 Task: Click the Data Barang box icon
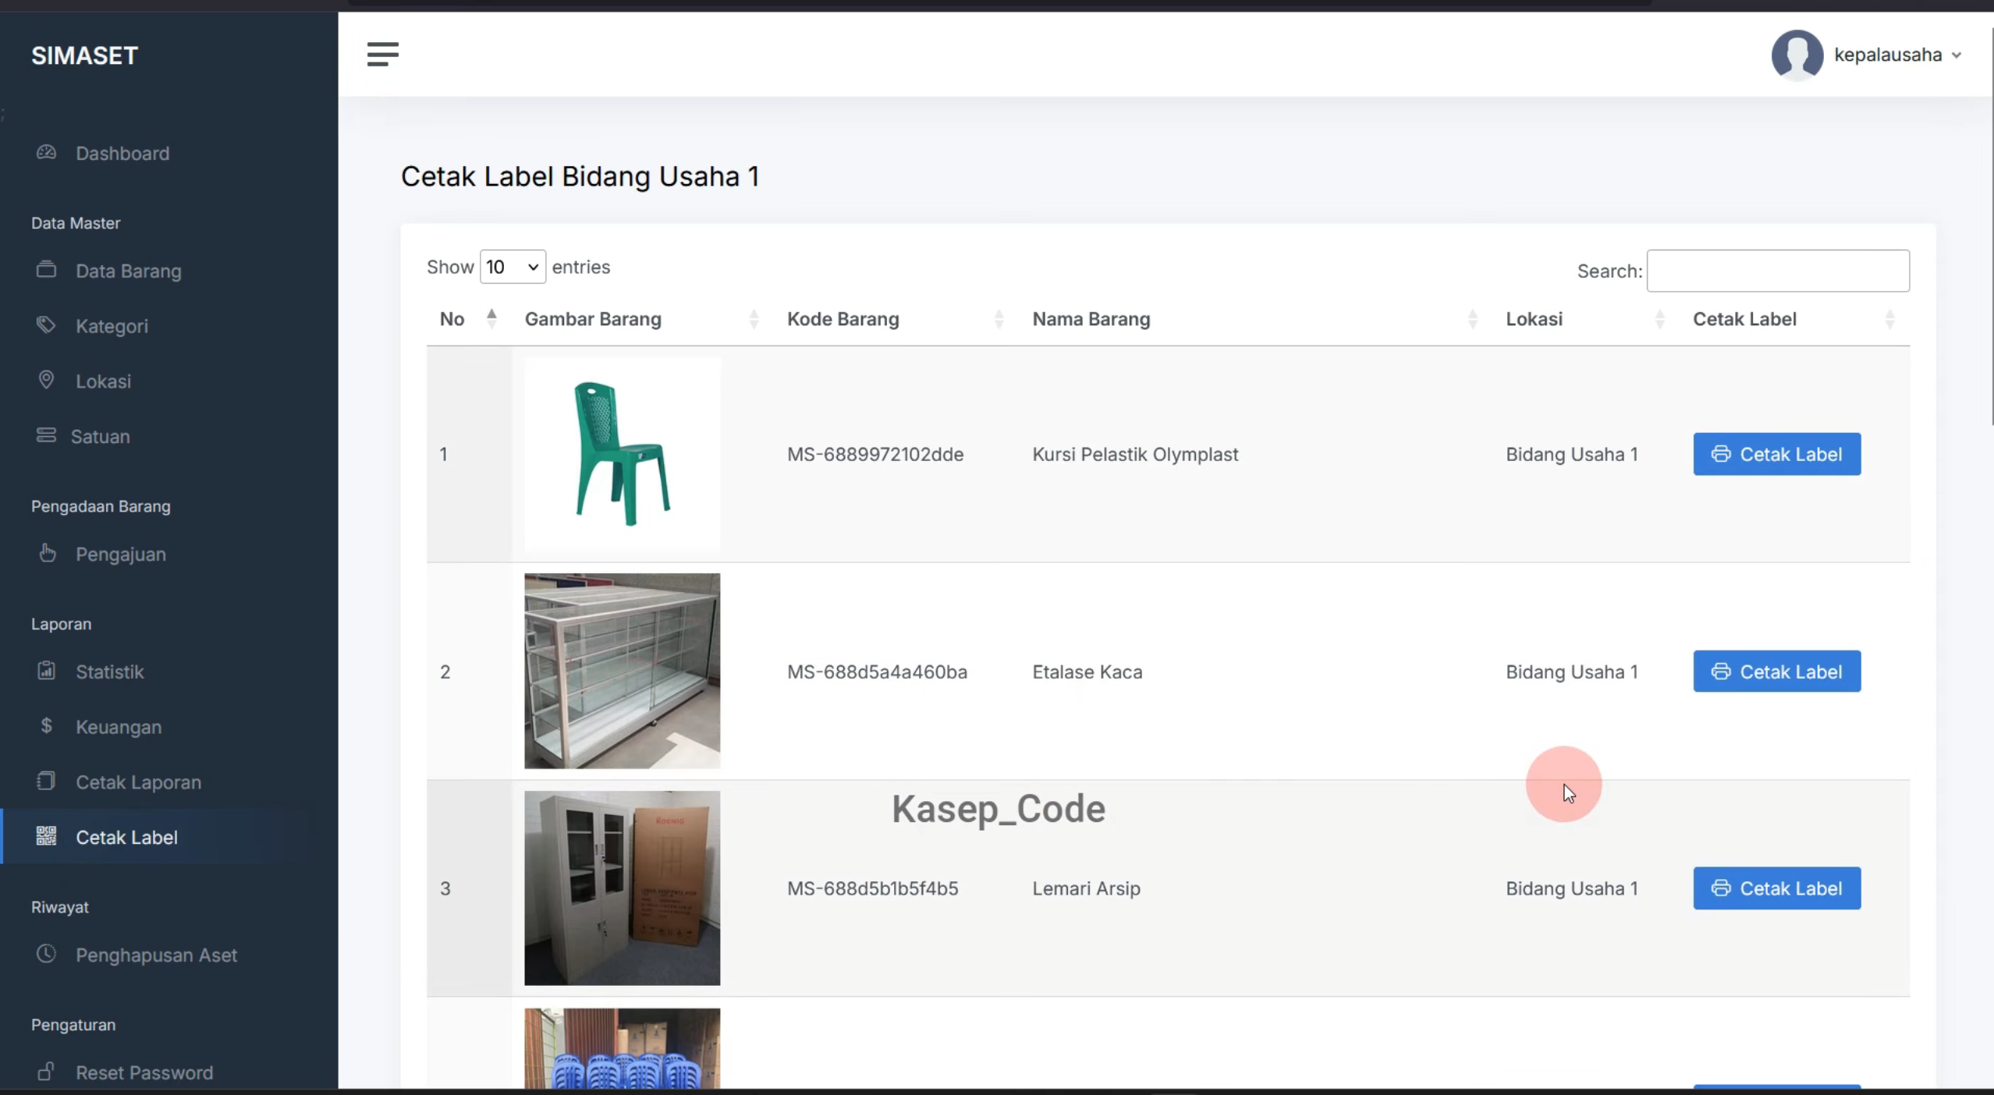click(46, 270)
